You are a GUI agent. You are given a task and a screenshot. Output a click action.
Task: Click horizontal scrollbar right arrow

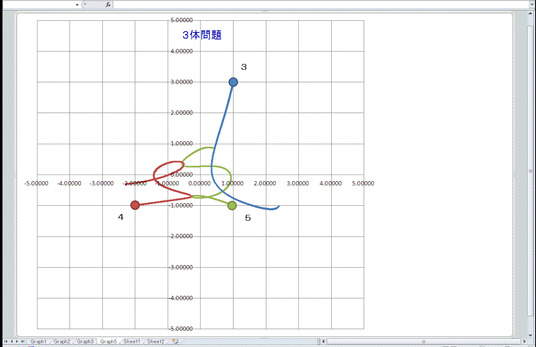(524, 342)
